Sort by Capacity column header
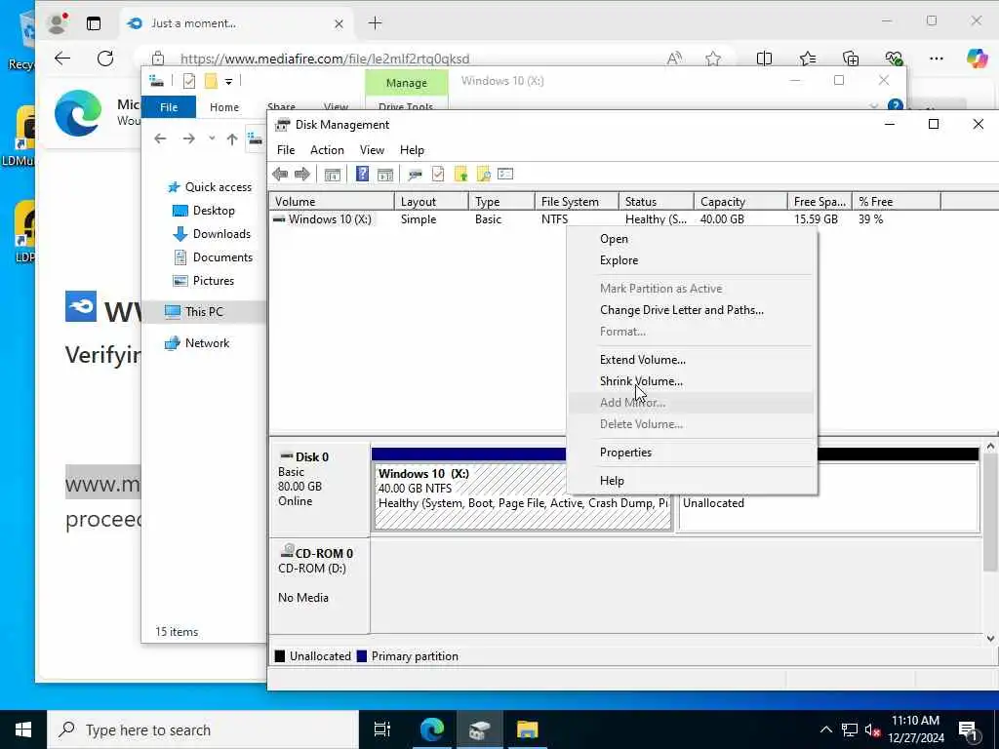The height and width of the screenshot is (749, 999). pos(740,201)
